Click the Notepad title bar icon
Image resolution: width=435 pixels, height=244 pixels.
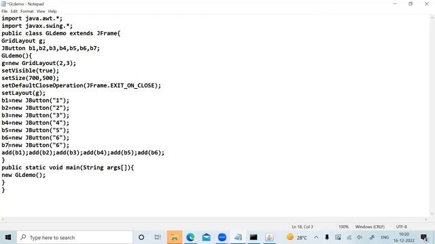pyautogui.click(x=3, y=4)
